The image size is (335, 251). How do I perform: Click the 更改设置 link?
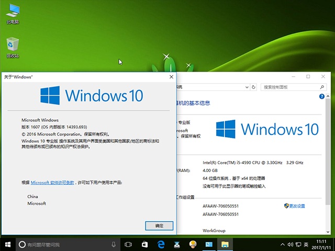[296, 206]
